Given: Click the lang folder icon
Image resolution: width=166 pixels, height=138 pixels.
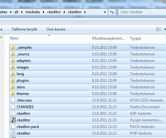Looking at the screenshot, I should (13, 74).
